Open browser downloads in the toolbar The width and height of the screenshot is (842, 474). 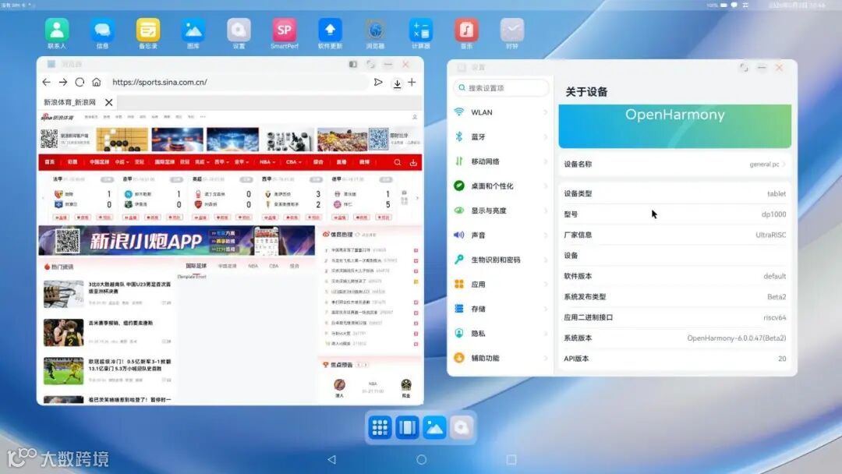[397, 83]
